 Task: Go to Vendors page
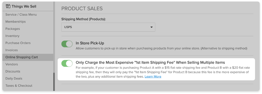pyautogui.click(x=12, y=64)
